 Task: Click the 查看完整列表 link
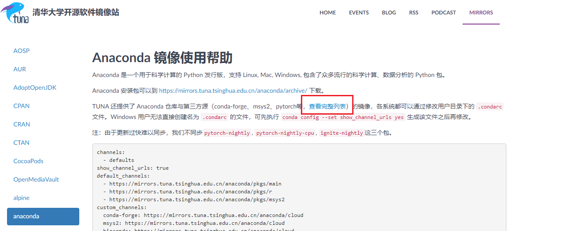point(328,106)
